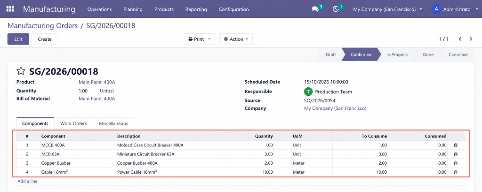Image resolution: width=482 pixels, height=192 pixels.
Task: Switch to the Work Orders tab
Action: pos(73,123)
